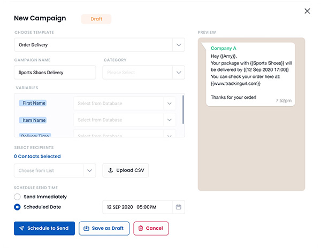This screenshot has height=250, width=321.
Task: Click the Thanks for your order! text
Action: pos(233,97)
